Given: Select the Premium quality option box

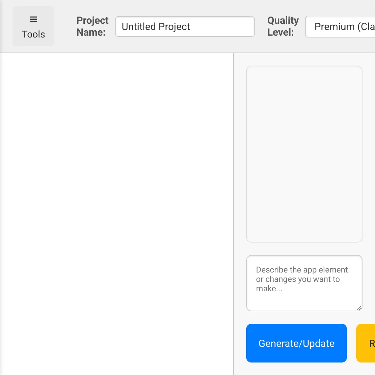Looking at the screenshot, I should point(341,27).
